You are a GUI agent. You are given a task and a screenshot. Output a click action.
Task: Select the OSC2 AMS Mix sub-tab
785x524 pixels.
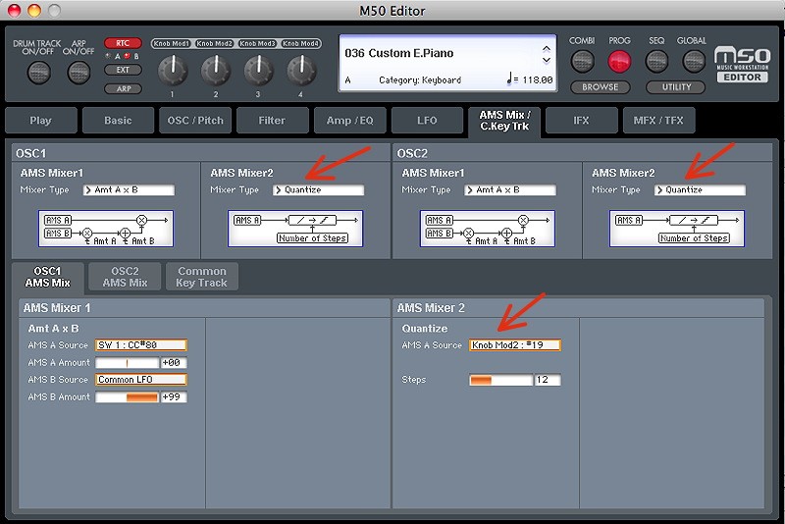coord(125,277)
